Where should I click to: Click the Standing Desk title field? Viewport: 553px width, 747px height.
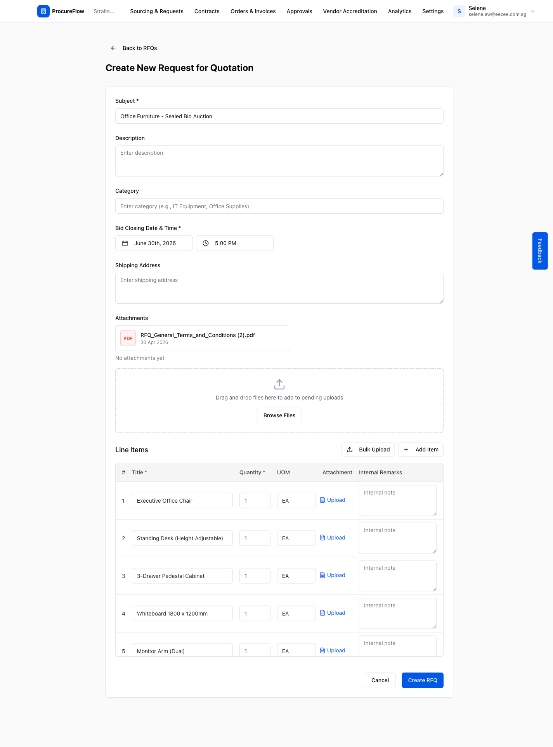coord(182,538)
